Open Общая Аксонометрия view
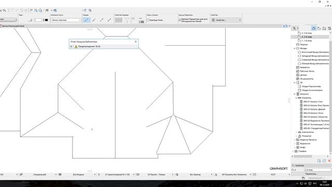 click(312, 90)
